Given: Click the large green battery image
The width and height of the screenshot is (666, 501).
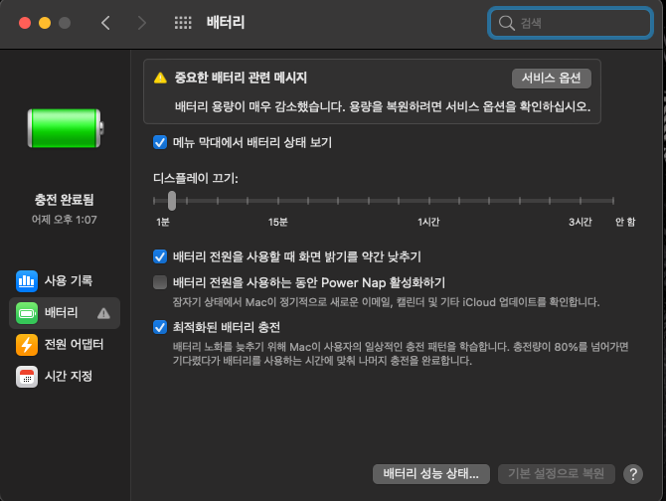Looking at the screenshot, I should [66, 128].
